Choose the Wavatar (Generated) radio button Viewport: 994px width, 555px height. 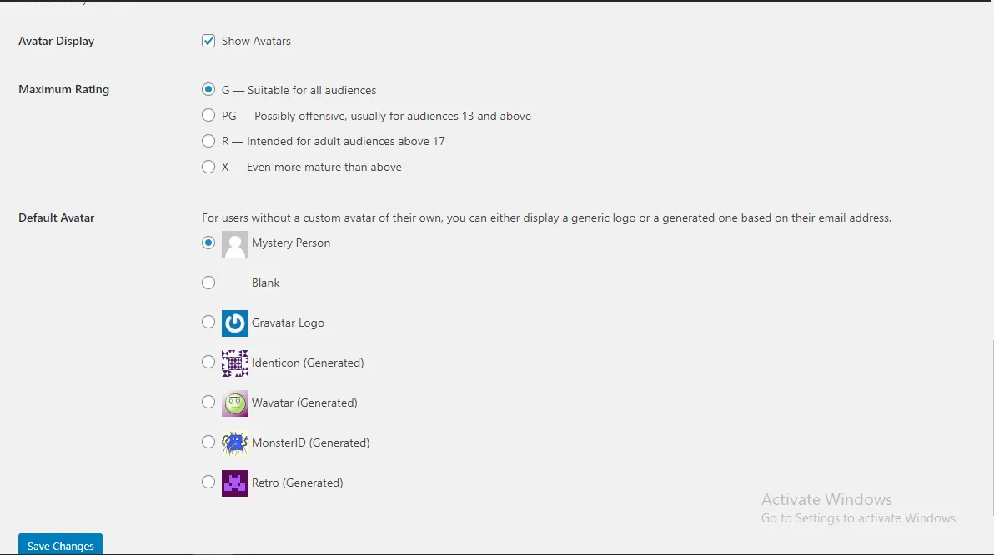[x=208, y=402]
